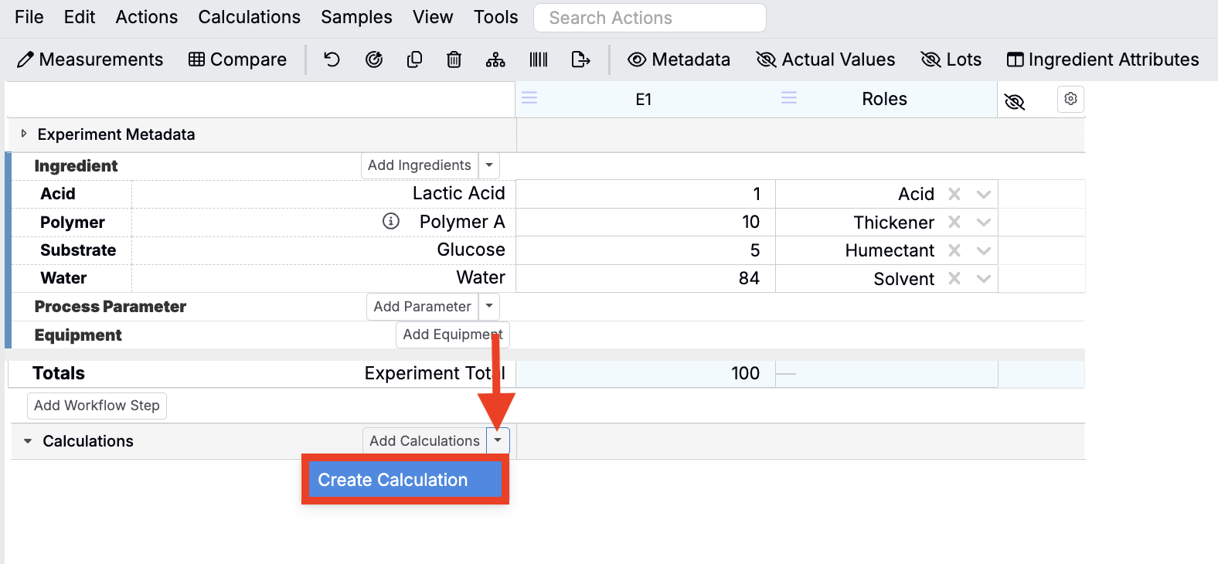
Task: Open the File menu
Action: pyautogui.click(x=29, y=17)
